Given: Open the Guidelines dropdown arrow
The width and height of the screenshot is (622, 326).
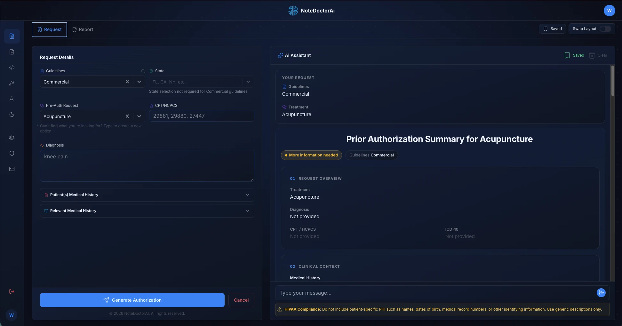Looking at the screenshot, I should 139,82.
